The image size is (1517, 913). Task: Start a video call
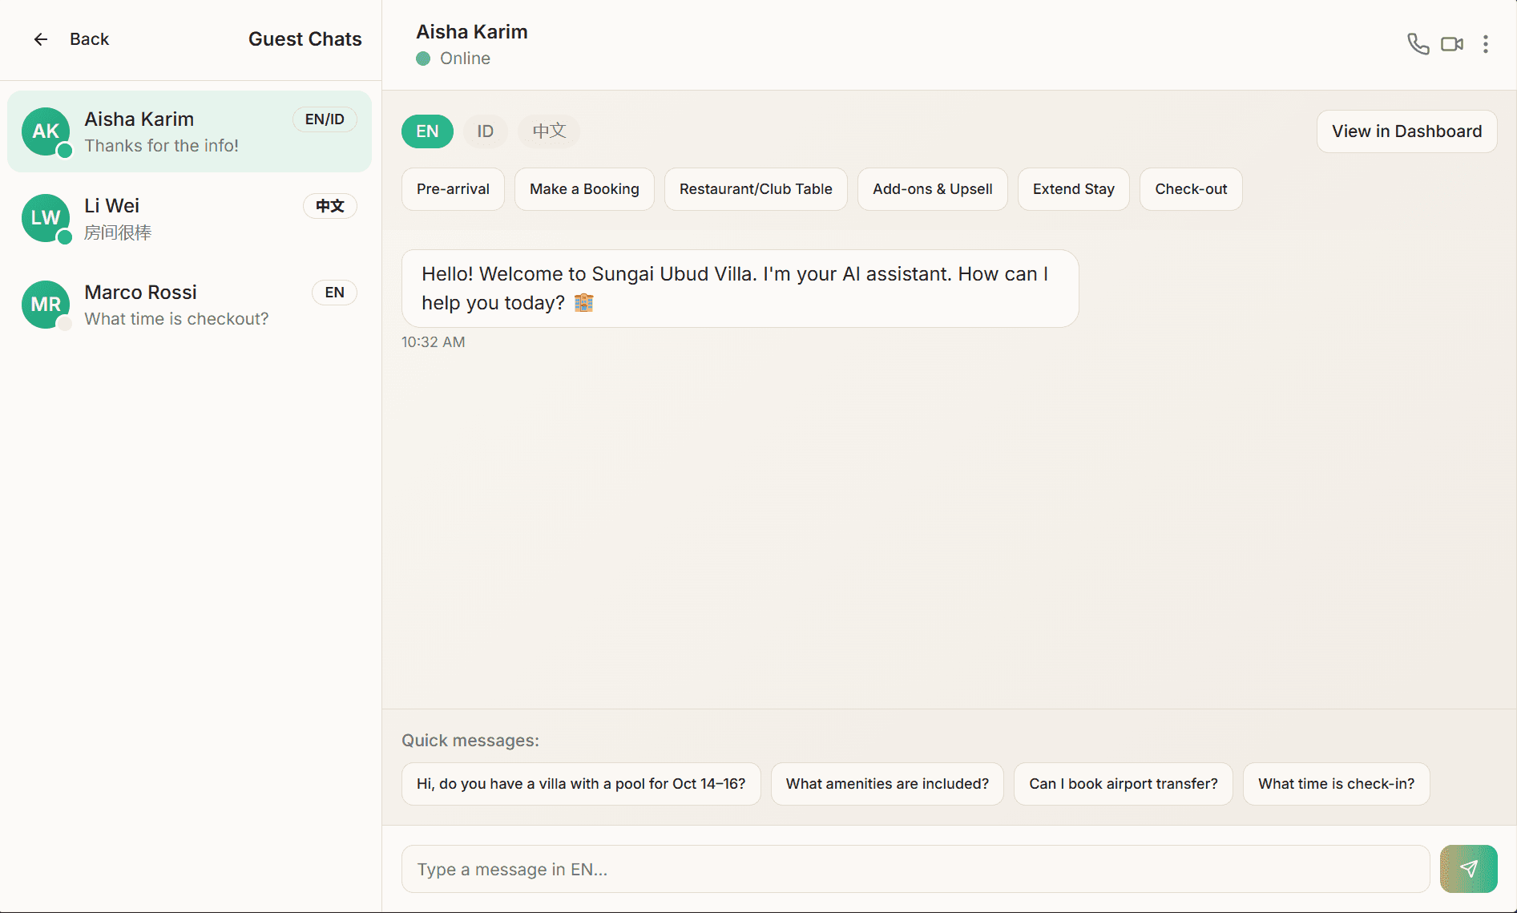pyautogui.click(x=1451, y=44)
